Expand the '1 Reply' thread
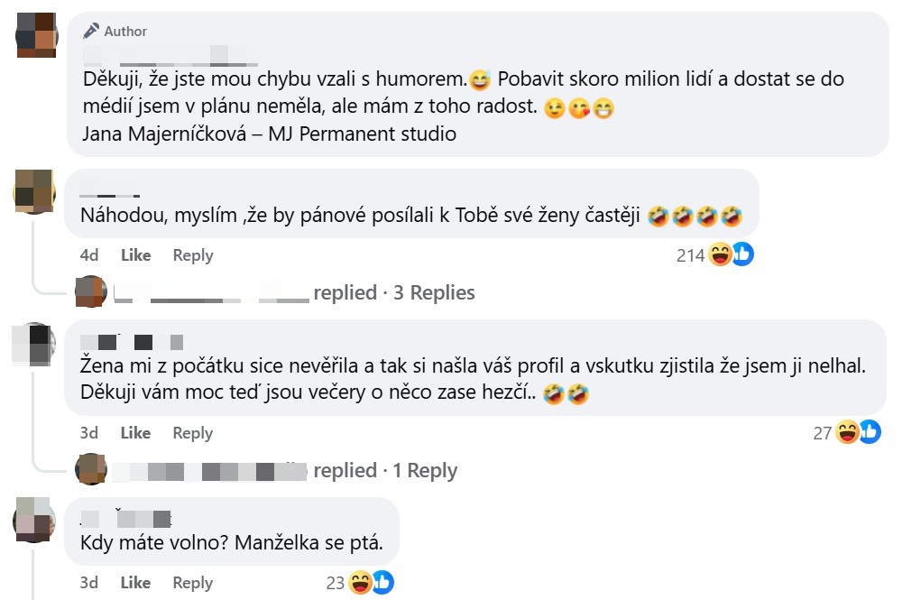This screenshot has height=600, width=921. [425, 470]
